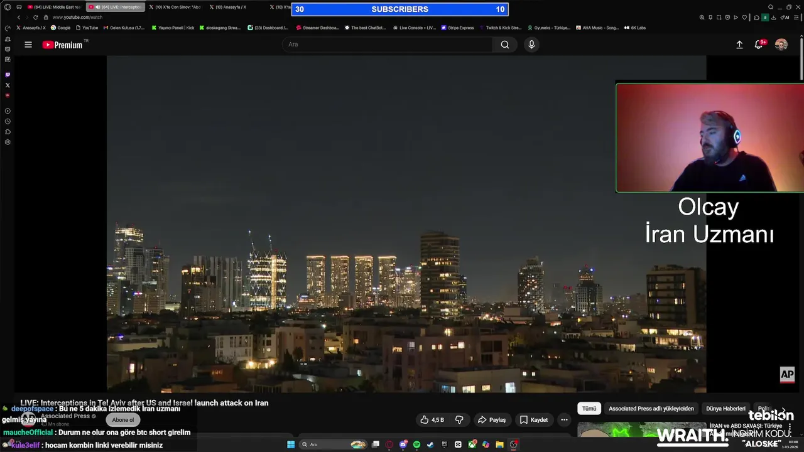This screenshot has width=804, height=452.
Task: Open the upload/create video icon
Action: pyautogui.click(x=739, y=45)
